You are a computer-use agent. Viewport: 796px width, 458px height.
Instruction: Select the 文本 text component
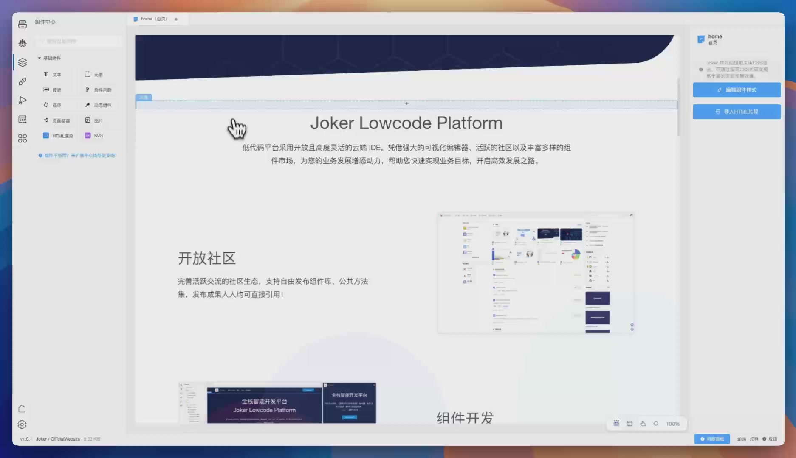coord(53,74)
